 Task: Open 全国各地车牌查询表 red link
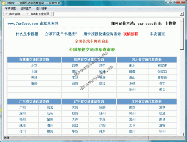click(x=92, y=41)
